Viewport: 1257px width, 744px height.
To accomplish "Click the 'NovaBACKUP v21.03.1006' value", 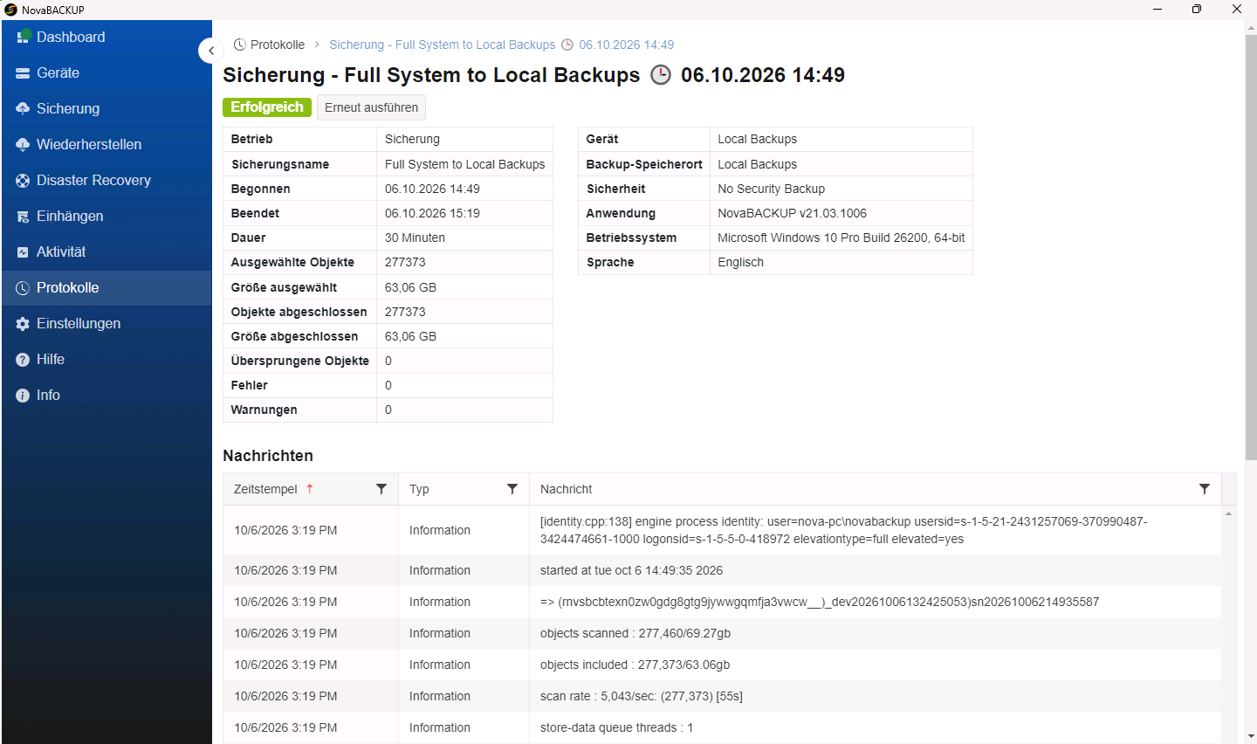I will [792, 213].
